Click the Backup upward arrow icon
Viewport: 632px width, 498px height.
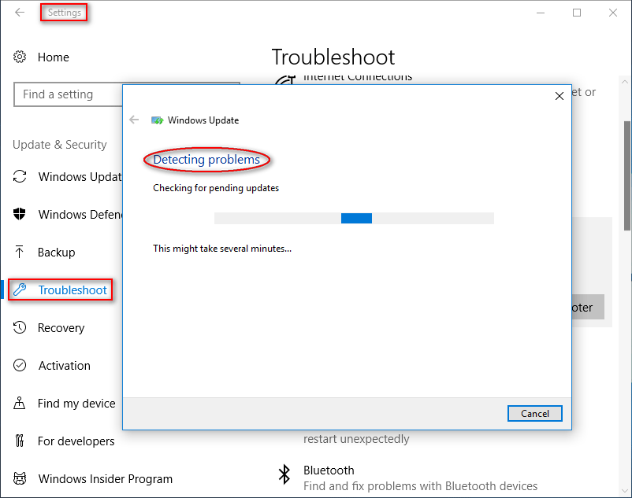(x=20, y=252)
